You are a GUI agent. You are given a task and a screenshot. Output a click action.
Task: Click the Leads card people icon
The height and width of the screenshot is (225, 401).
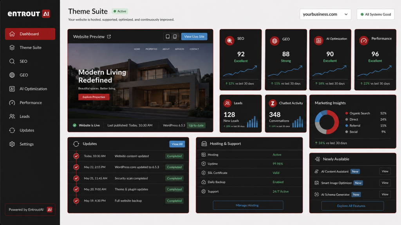point(228,103)
